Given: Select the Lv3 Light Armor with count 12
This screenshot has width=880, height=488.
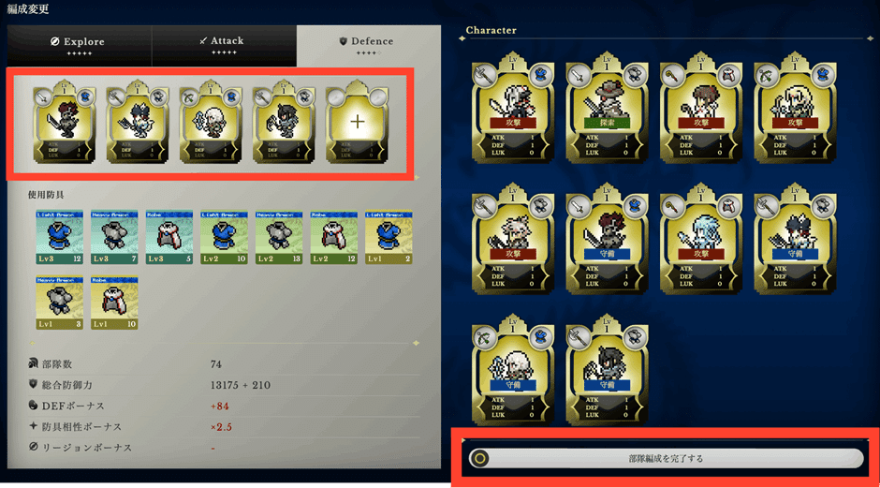Looking at the screenshot, I should 60,237.
